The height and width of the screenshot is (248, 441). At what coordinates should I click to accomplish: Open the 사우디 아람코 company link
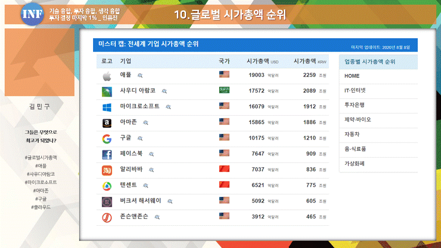pyautogui.click(x=138, y=90)
